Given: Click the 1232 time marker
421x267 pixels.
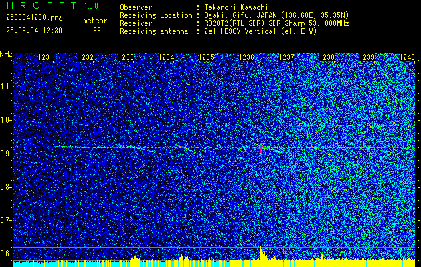Looking at the screenshot, I should (86, 57).
